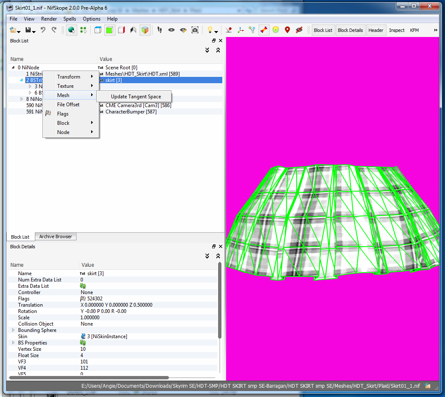
Task: Toggle the show skeleton bone icon
Action: tap(264, 30)
